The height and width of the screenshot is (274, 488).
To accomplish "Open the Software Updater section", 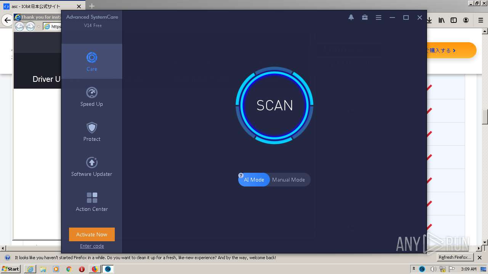I will click(92, 167).
